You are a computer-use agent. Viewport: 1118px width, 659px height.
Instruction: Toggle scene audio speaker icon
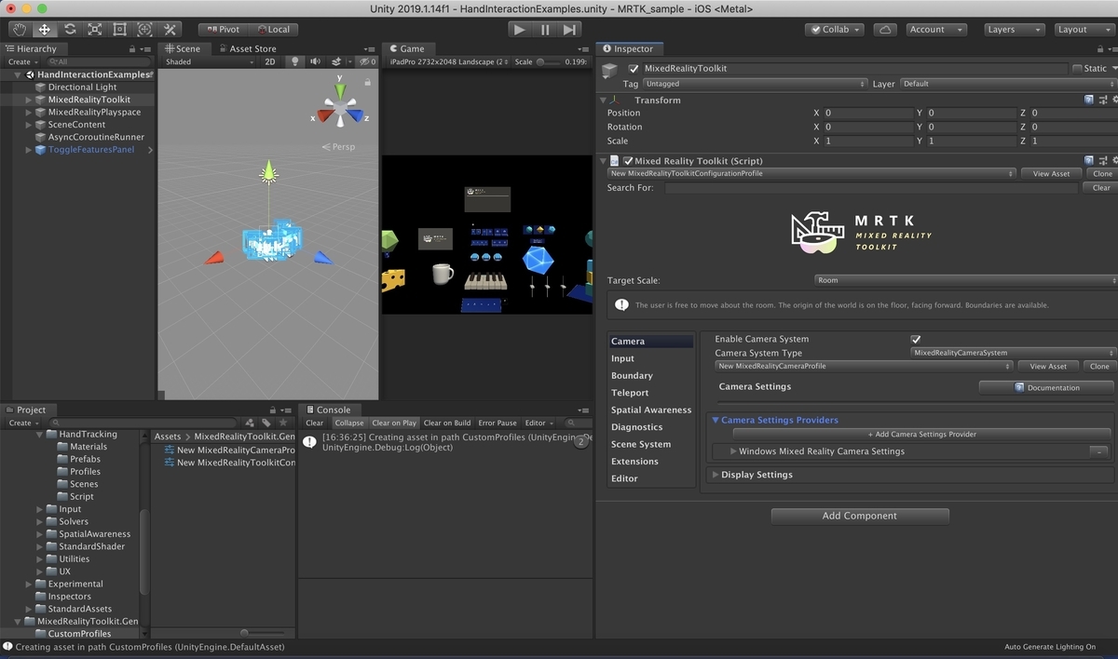coord(316,62)
